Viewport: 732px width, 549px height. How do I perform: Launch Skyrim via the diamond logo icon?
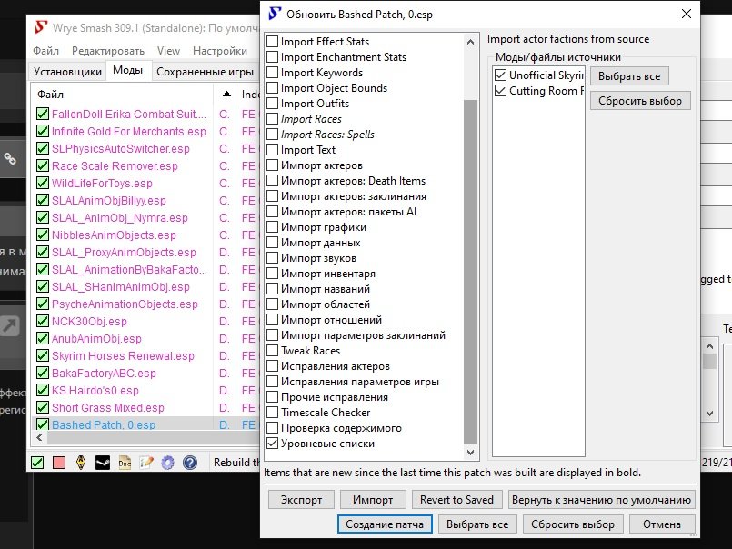(x=81, y=463)
